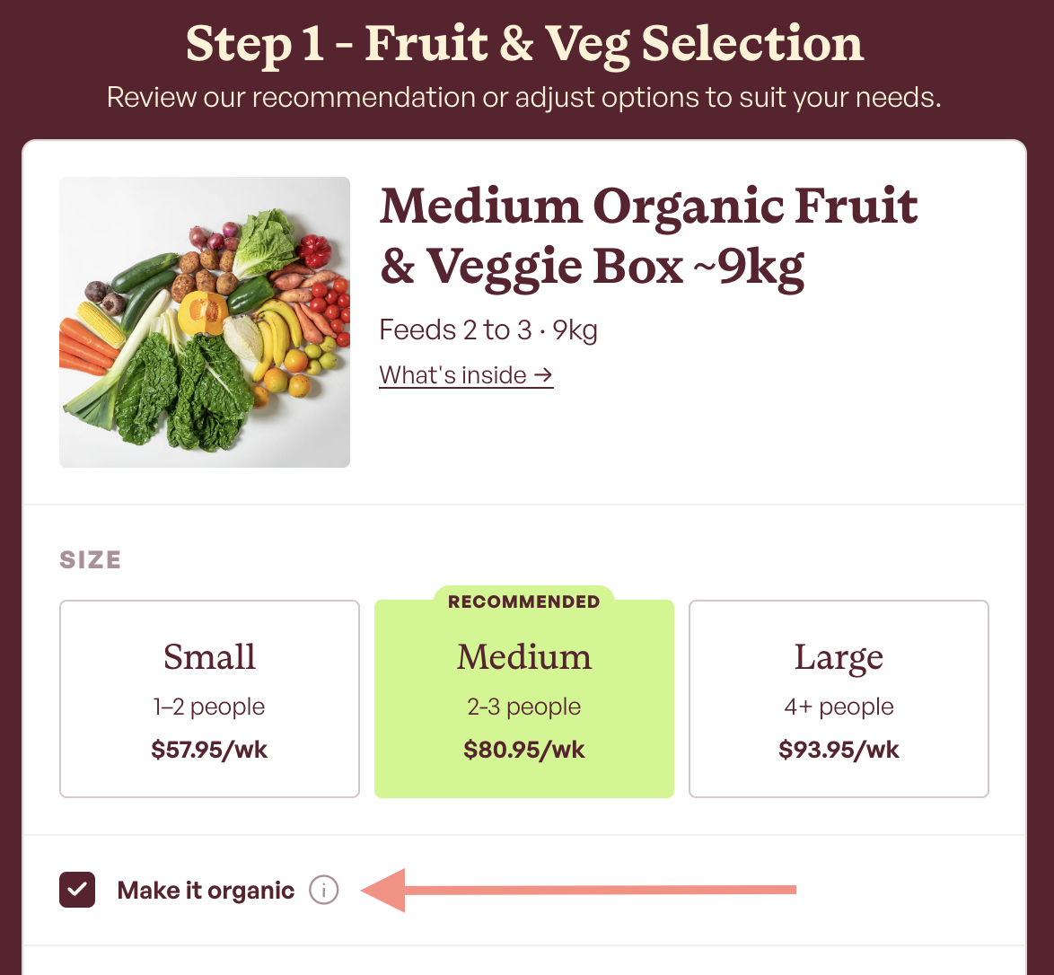The image size is (1054, 975).
Task: Open the What's inside link
Action: click(x=466, y=375)
